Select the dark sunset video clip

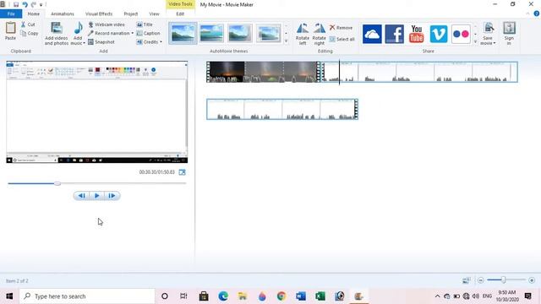click(264, 72)
